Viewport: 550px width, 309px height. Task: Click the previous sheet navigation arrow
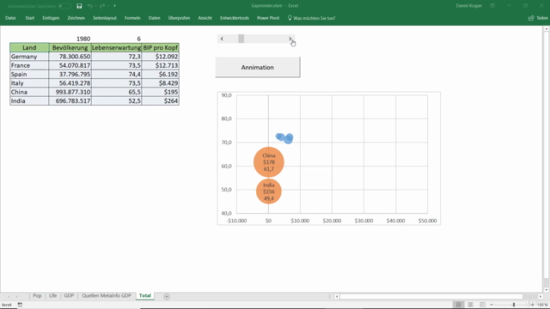point(9,296)
